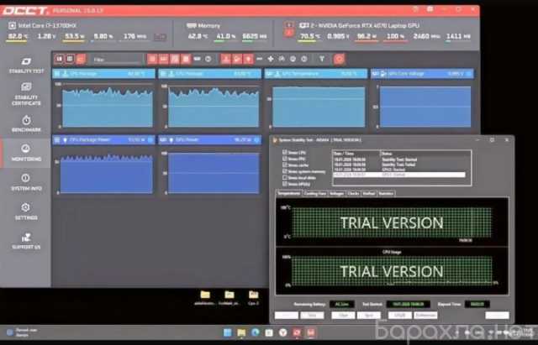Open the Voltages tab
This screenshot has width=538, height=345.
[336, 193]
